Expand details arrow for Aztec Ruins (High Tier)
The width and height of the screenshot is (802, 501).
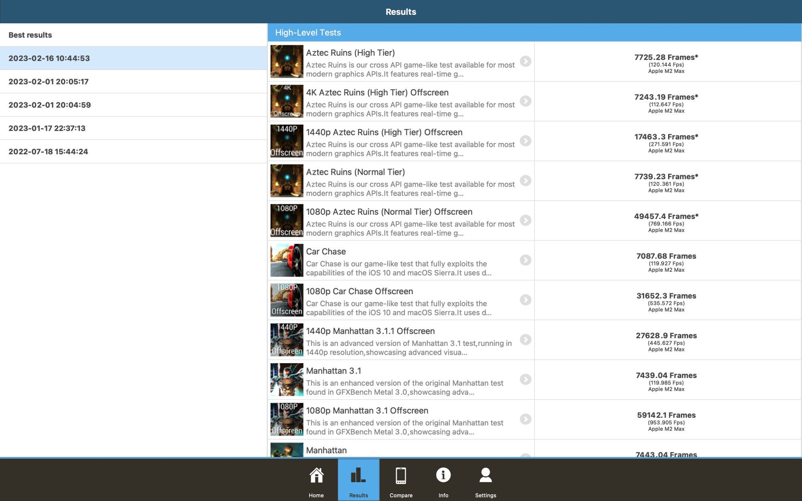[525, 61]
